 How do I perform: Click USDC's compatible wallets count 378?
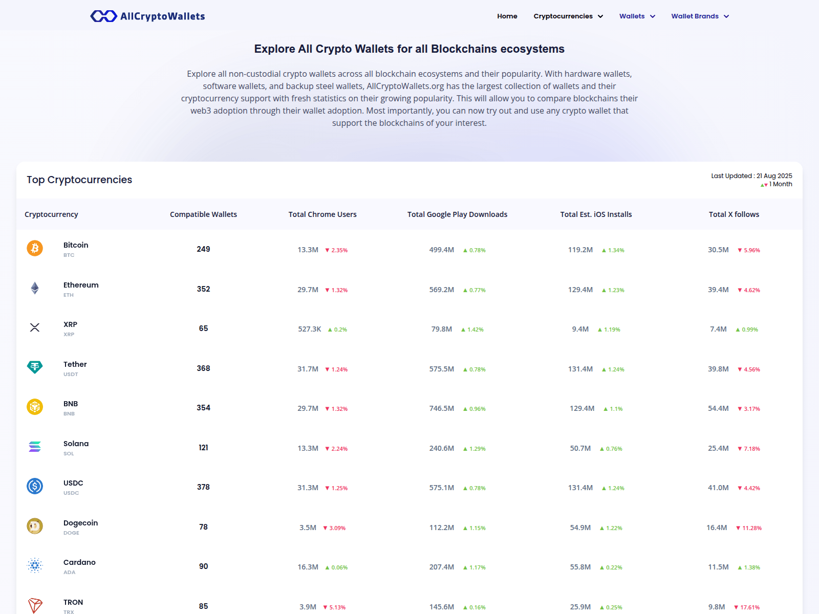pyautogui.click(x=203, y=487)
